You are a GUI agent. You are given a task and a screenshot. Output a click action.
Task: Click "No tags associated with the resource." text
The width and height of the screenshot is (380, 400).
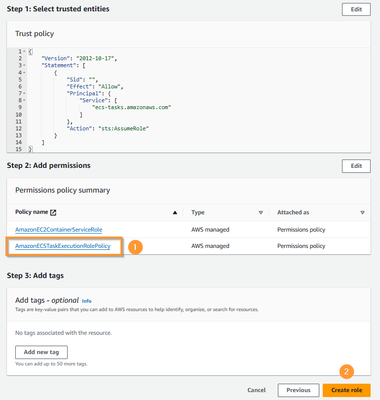[64, 333]
